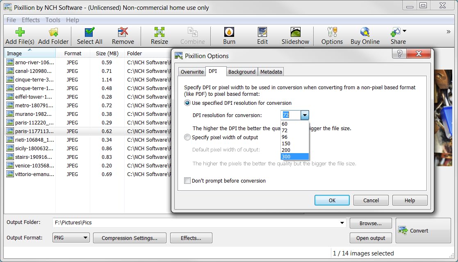Expand the Share dropdown arrow
458x262 pixels.
click(x=405, y=31)
